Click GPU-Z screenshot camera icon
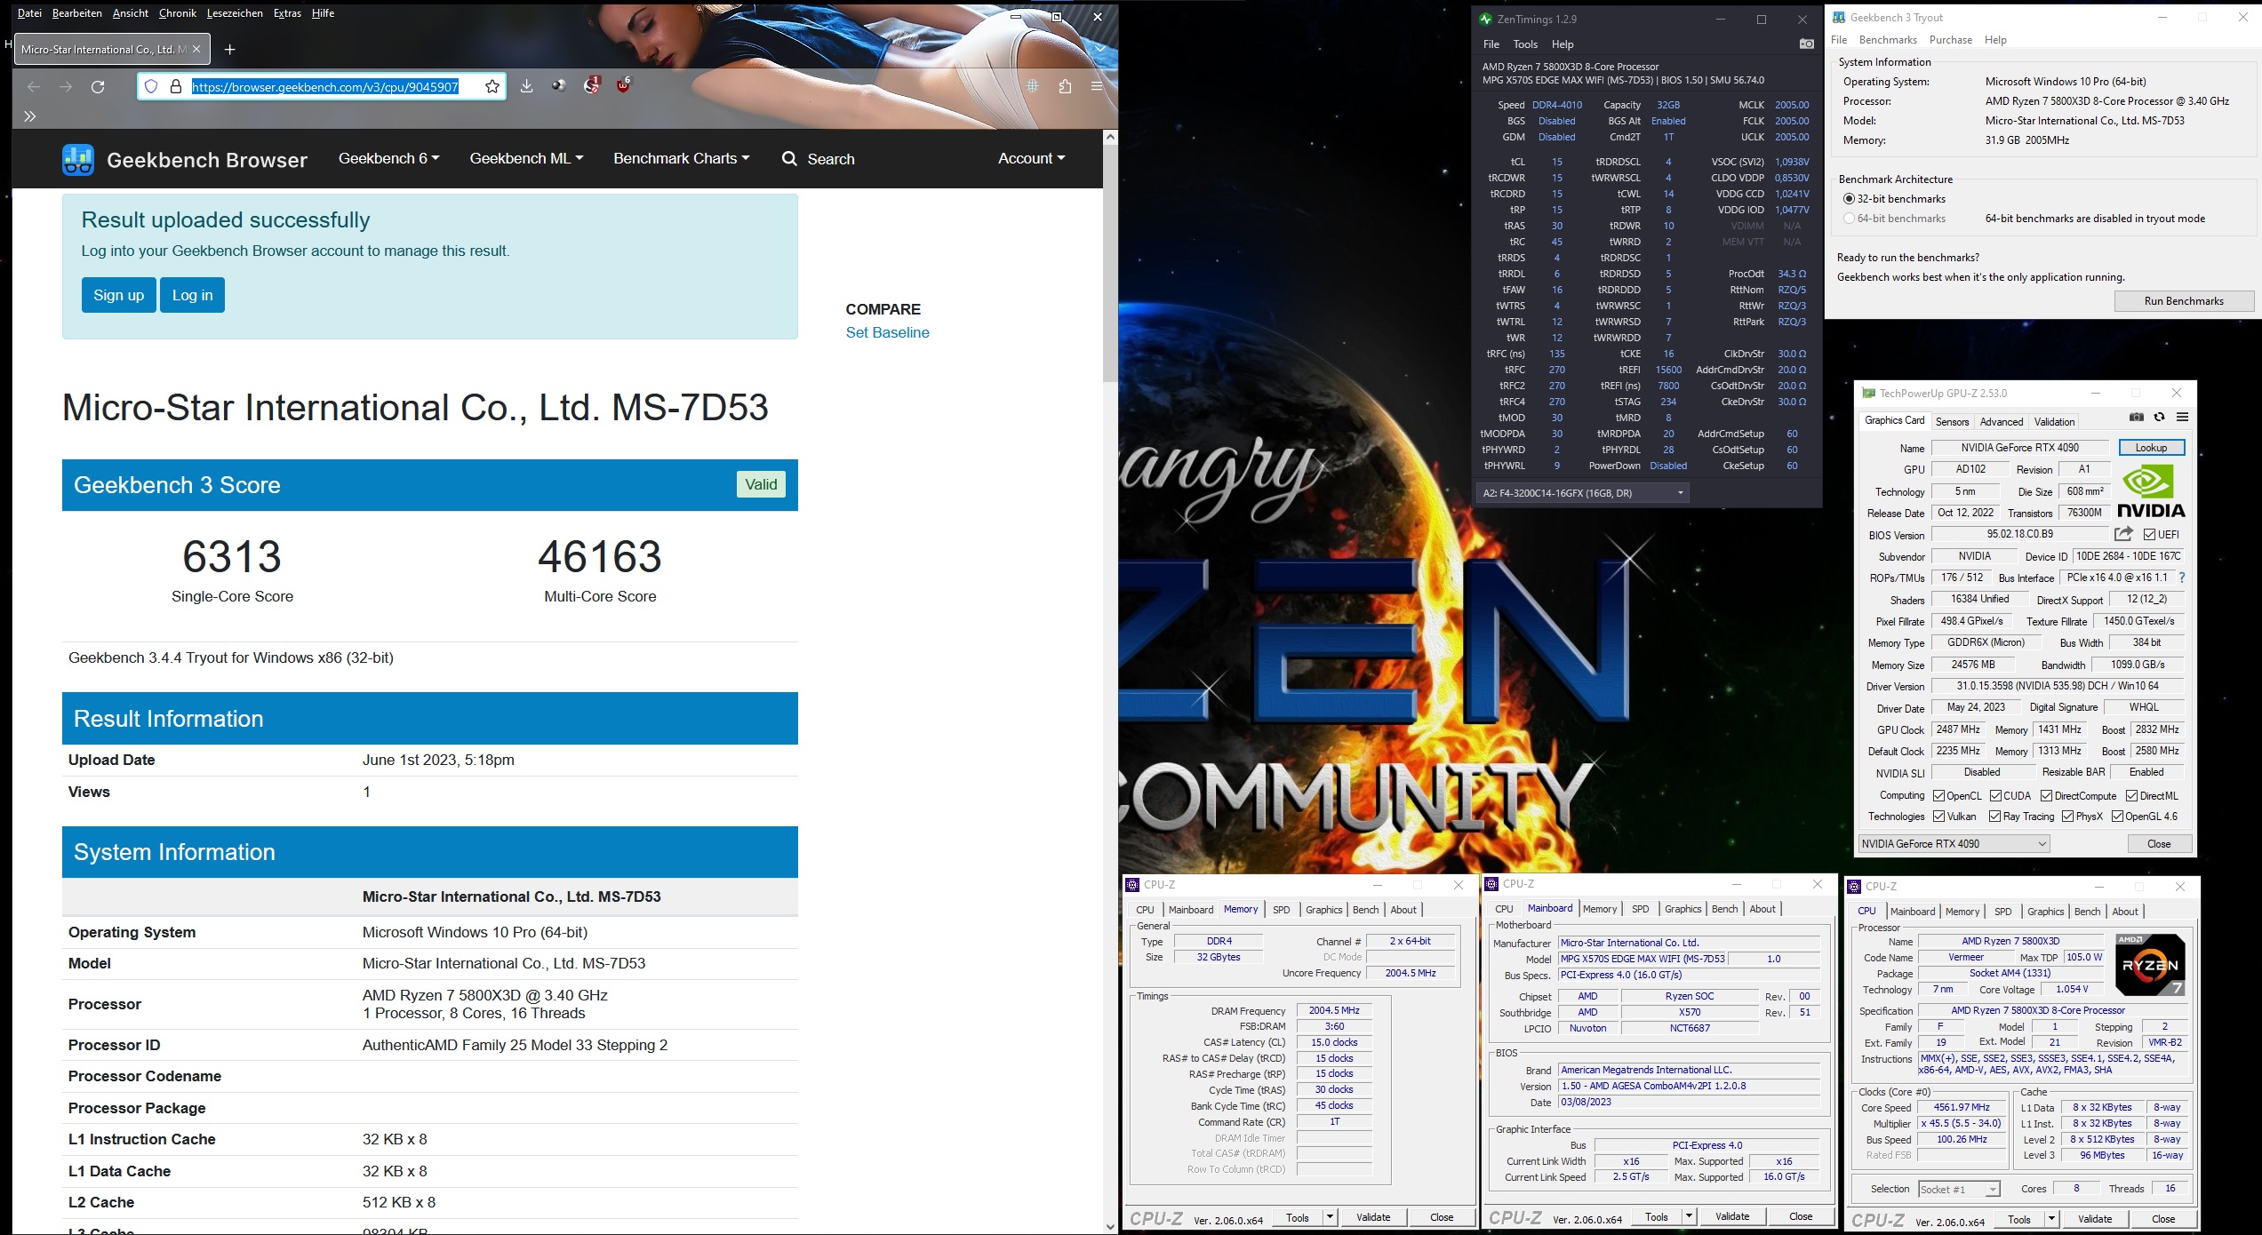This screenshot has width=2262, height=1235. pos(2137,418)
